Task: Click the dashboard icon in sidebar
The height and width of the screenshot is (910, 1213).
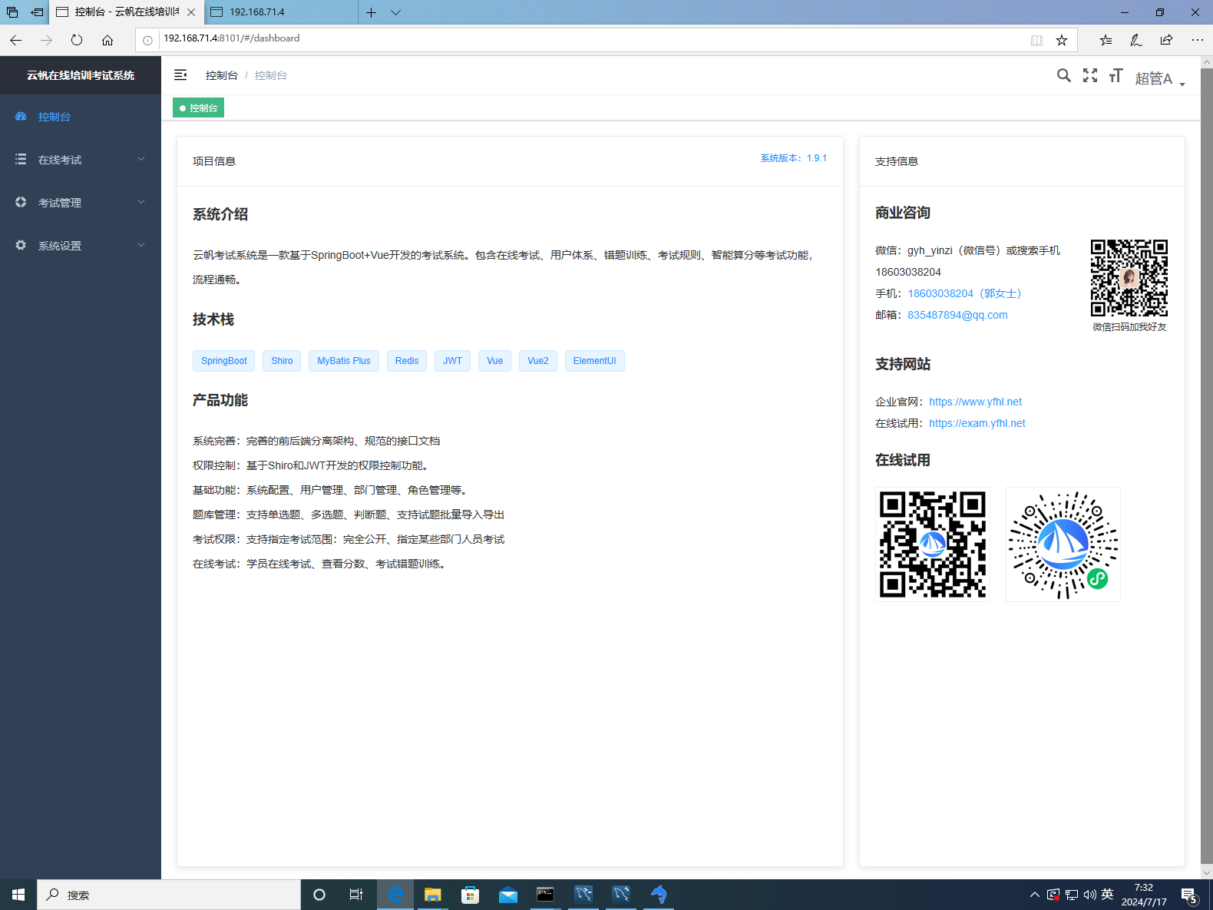Action: click(21, 117)
